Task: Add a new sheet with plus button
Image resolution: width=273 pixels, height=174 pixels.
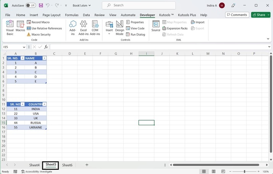Action: click(x=87, y=165)
